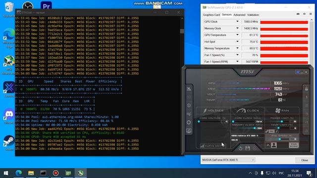Click the Bandicam record icon on taskbar
Image resolution: width=317 pixels, height=178 pixels.
55,173
